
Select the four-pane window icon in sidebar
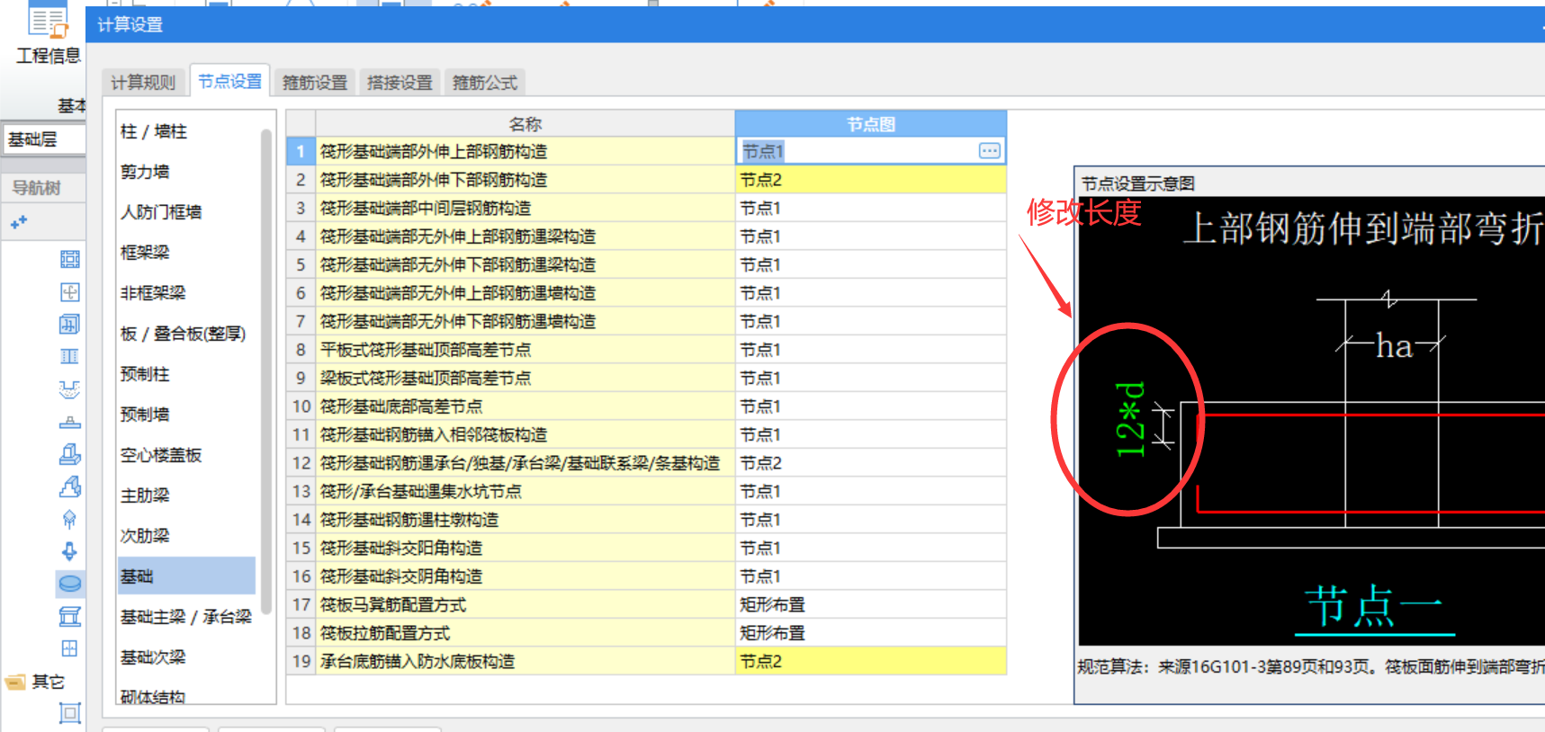click(69, 648)
